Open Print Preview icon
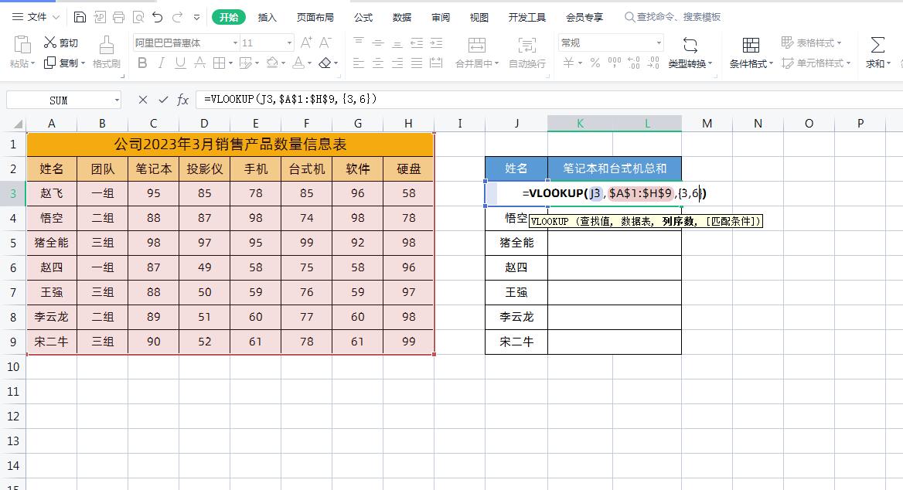Screen dimensions: 903x490 tap(138, 17)
